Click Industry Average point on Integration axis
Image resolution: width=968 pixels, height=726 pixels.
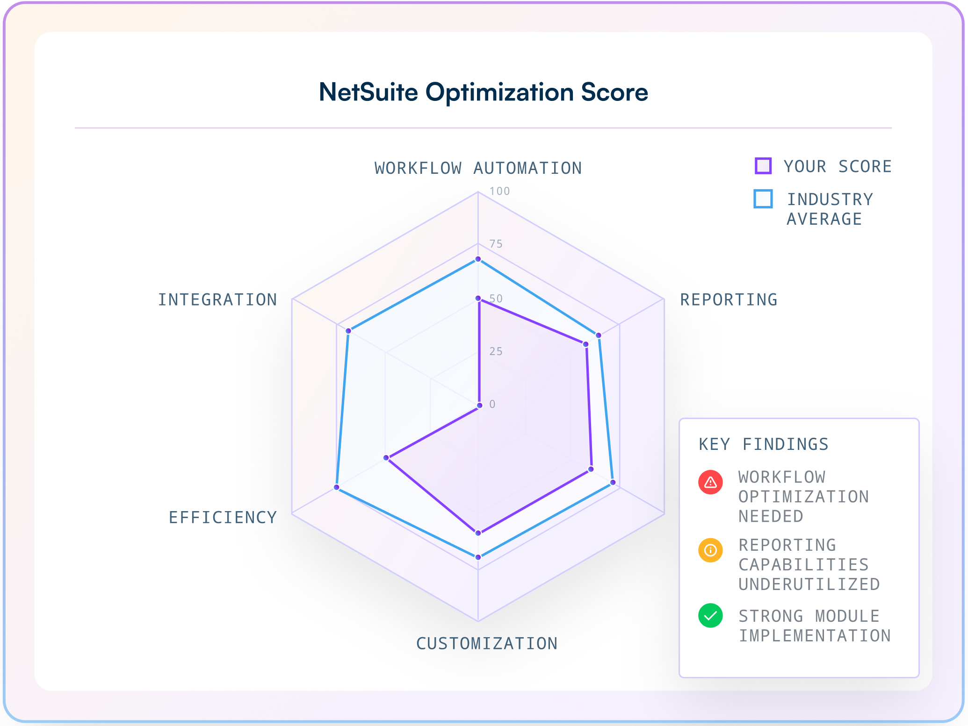348,331
